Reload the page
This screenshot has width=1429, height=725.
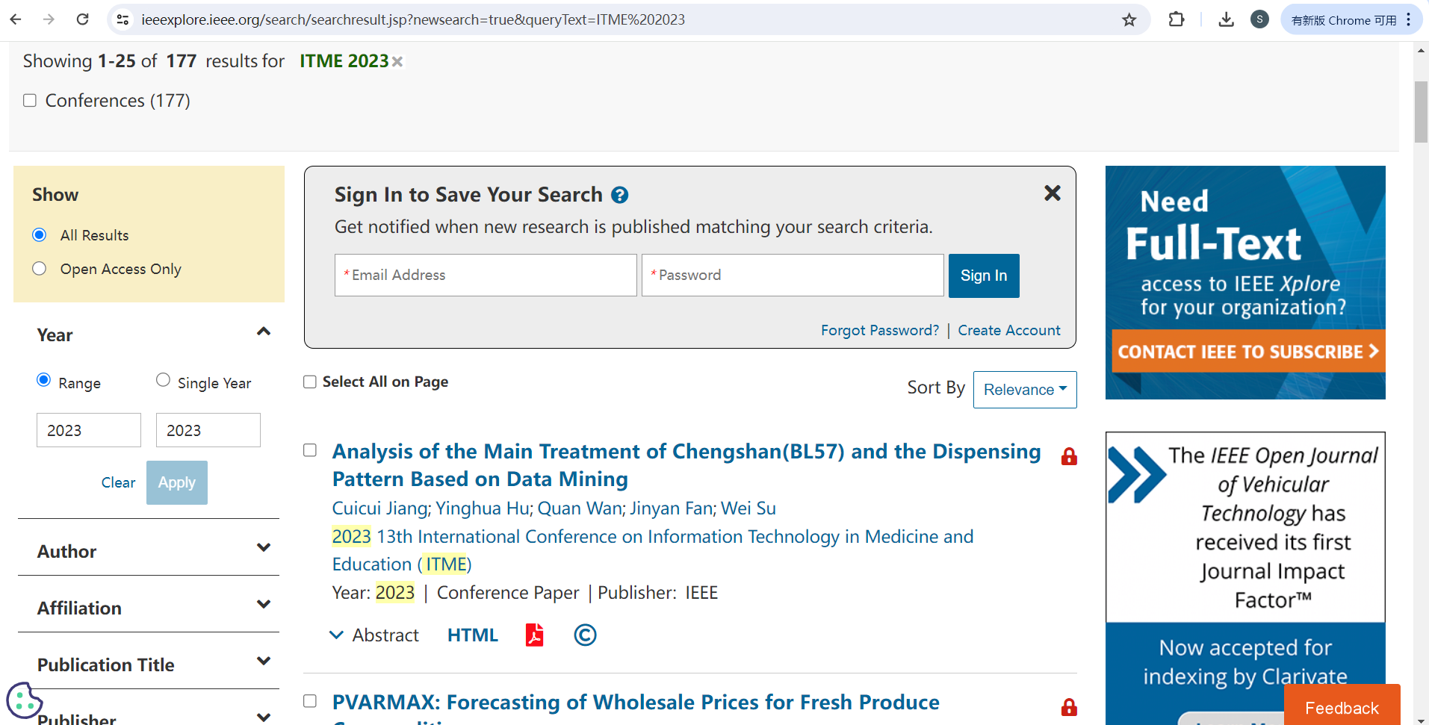pos(83,19)
